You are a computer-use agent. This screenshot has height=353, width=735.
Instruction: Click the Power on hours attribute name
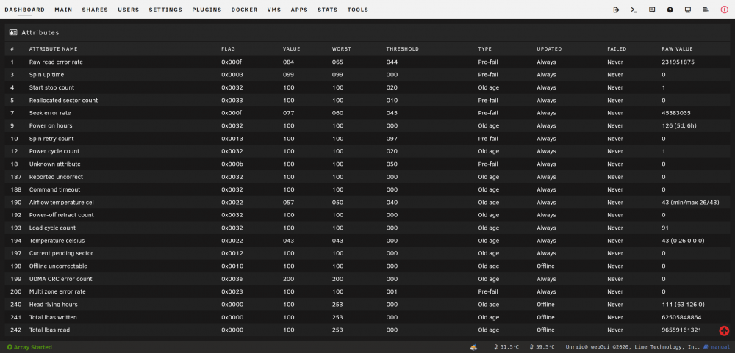[51, 125]
